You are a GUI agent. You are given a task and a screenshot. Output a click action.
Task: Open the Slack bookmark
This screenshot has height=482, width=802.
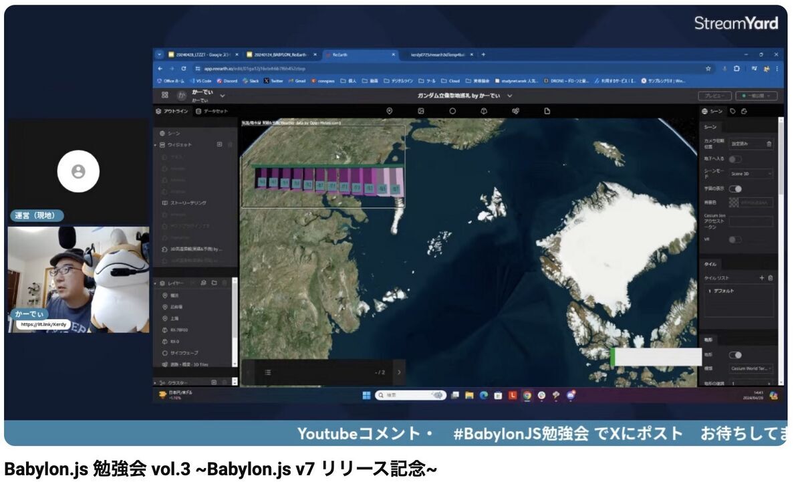point(251,81)
